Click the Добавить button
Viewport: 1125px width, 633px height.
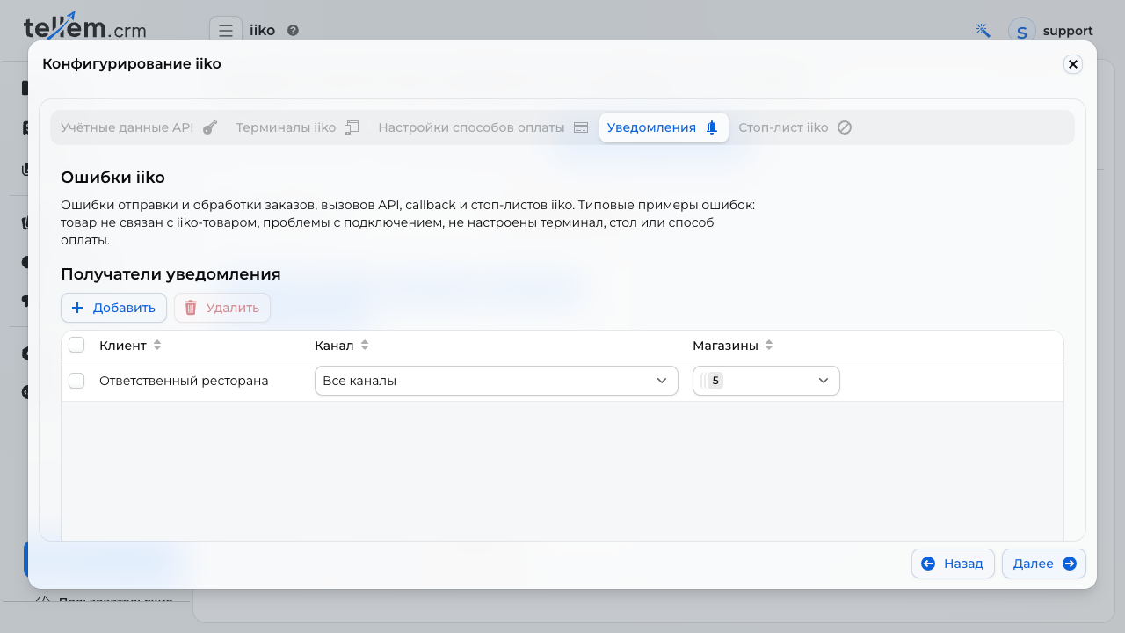[x=113, y=308]
